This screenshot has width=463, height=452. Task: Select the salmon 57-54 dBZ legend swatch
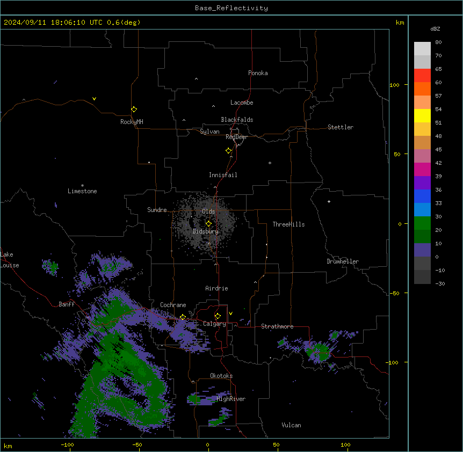(422, 102)
